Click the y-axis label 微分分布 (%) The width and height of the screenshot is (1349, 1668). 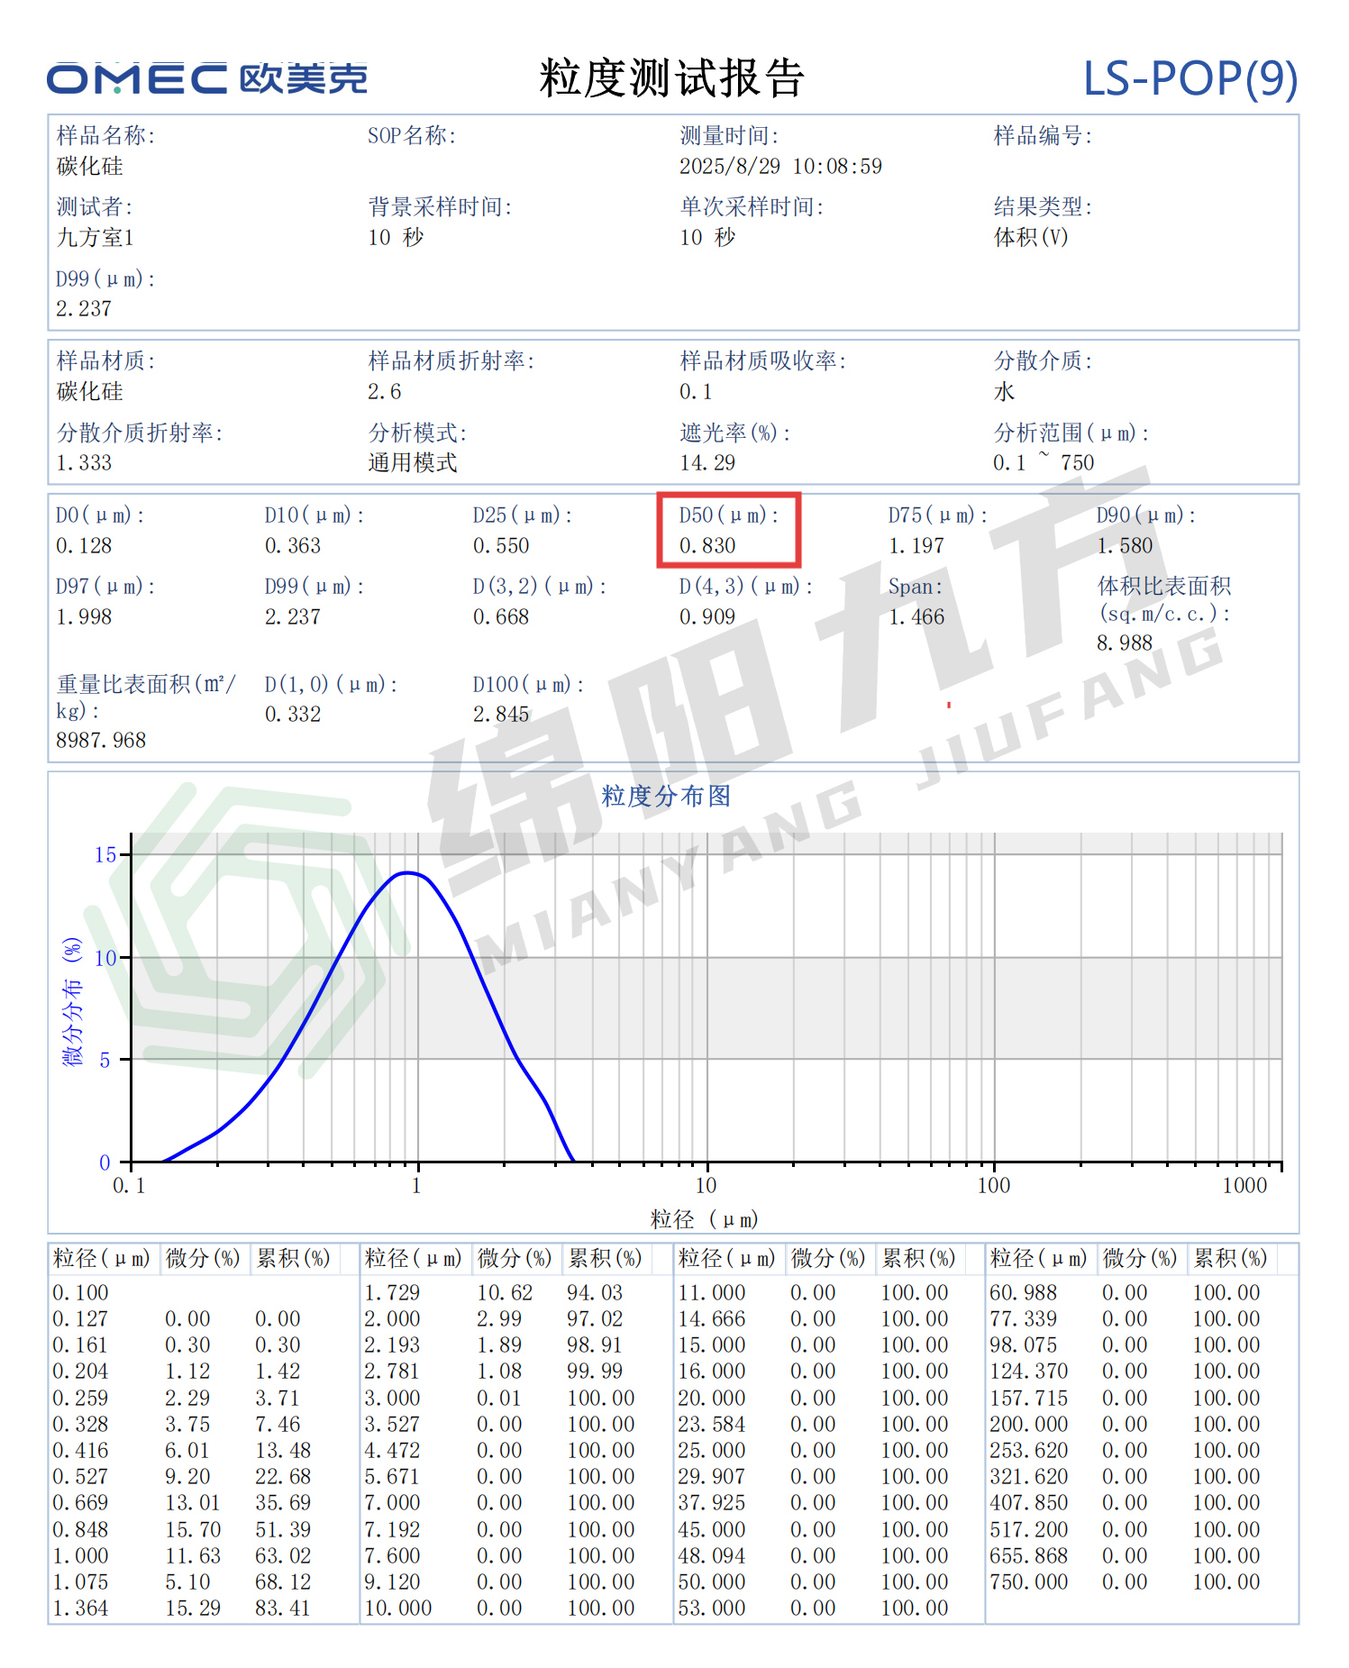point(72,1001)
